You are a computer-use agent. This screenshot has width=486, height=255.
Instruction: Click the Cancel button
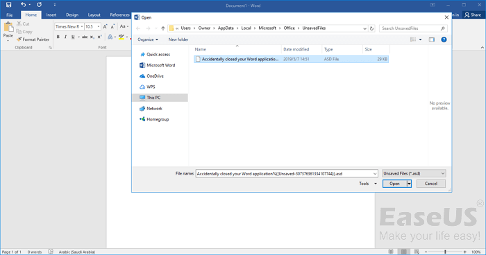(431, 184)
